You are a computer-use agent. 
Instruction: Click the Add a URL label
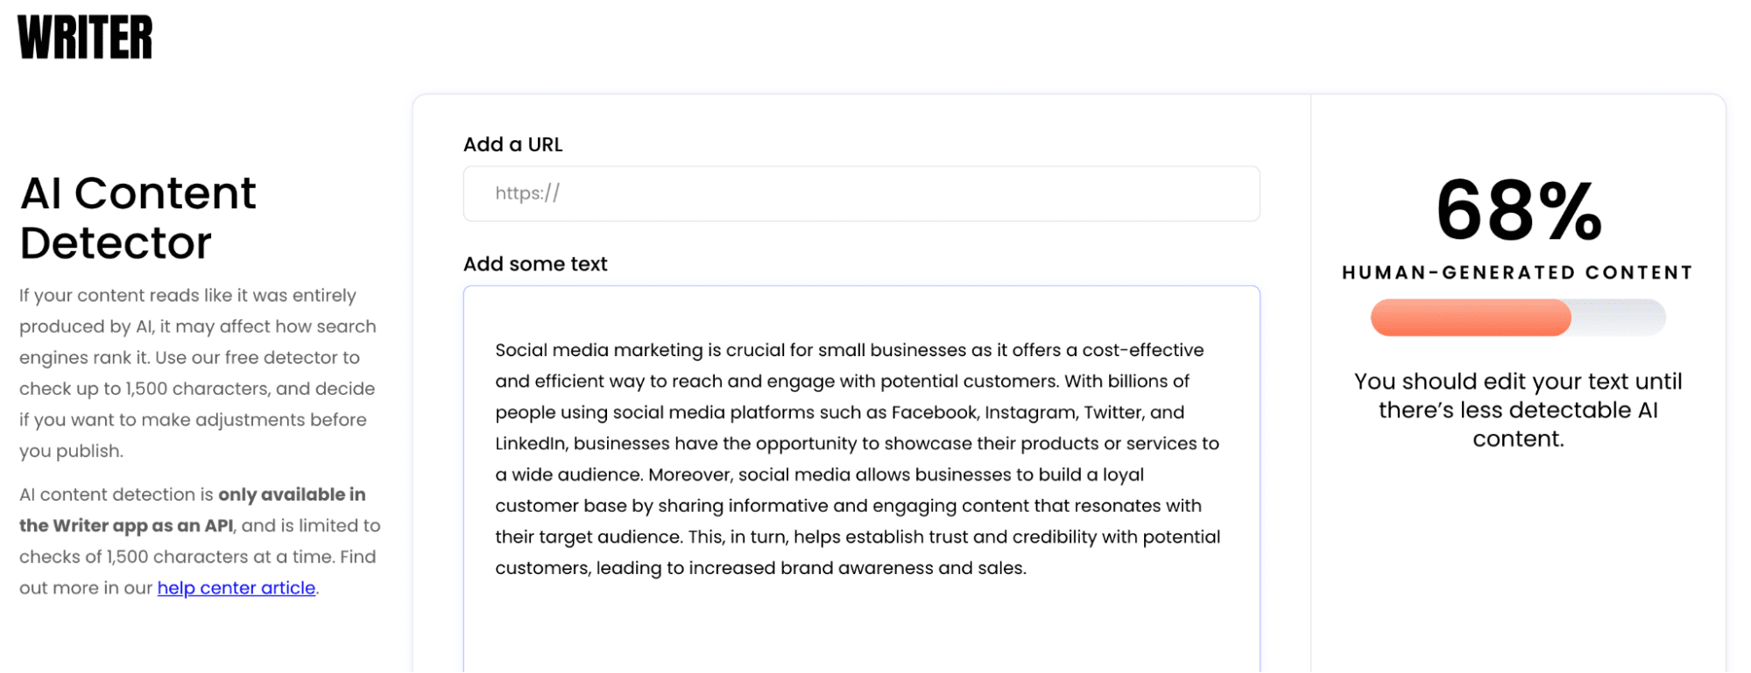pos(513,144)
